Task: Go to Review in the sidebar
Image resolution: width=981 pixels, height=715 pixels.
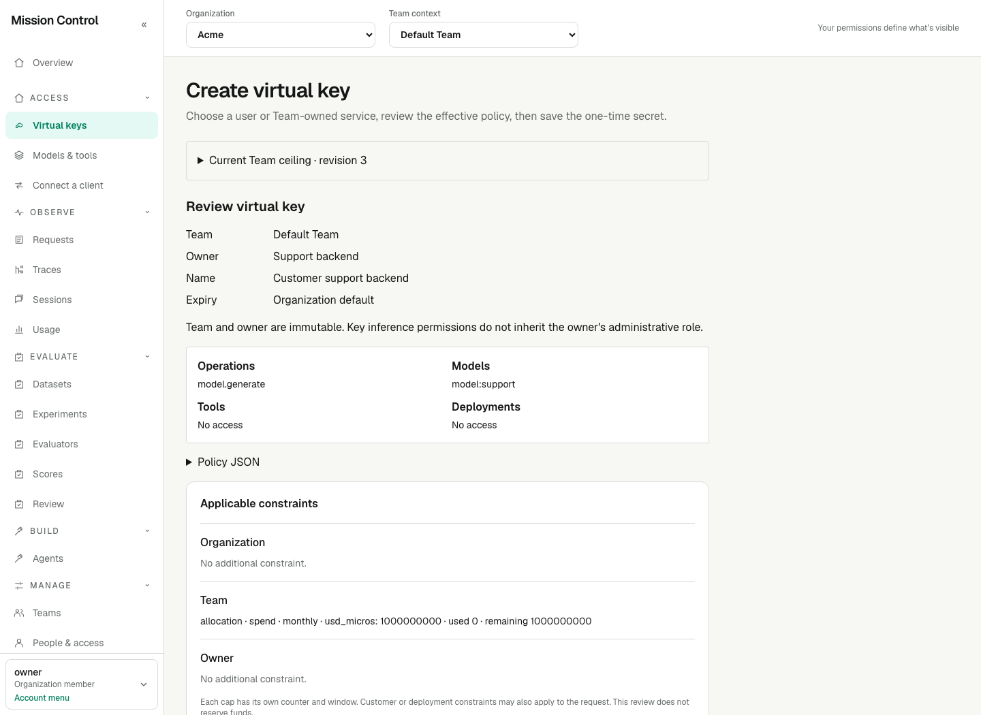Action: (x=82, y=504)
